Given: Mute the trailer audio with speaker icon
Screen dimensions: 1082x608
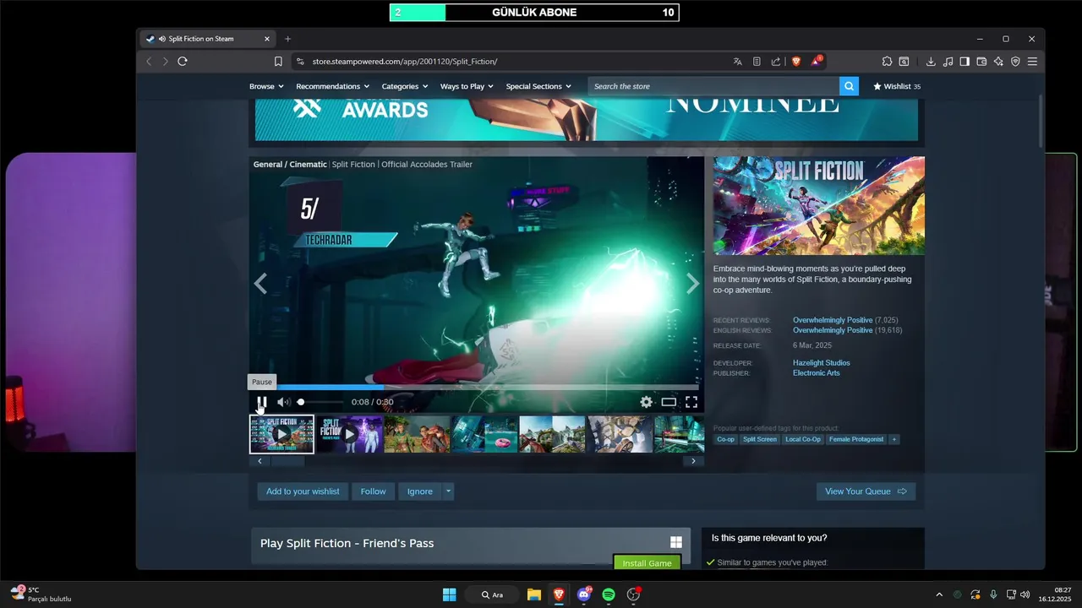Looking at the screenshot, I should 284,402.
